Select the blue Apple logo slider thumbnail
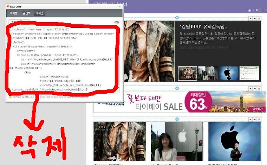 coord(229,73)
